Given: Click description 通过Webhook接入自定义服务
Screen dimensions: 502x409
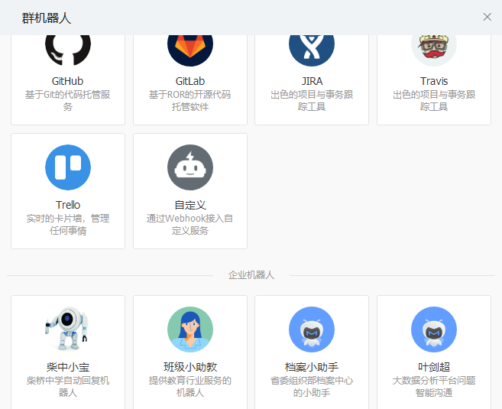Looking at the screenshot, I should 189,225.
